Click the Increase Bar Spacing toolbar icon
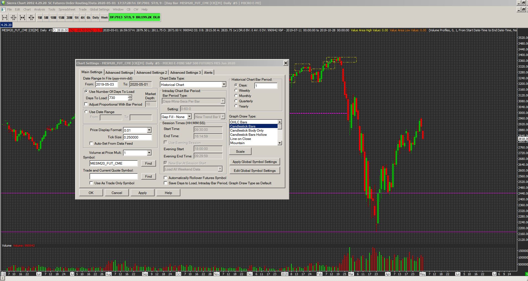This screenshot has width=528, height=281. [5, 17]
